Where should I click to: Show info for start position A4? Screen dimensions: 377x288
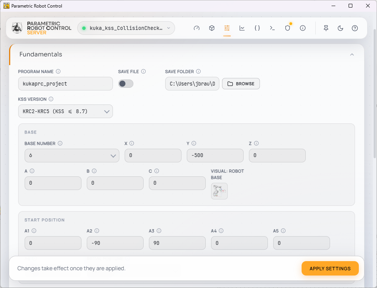coord(221,230)
